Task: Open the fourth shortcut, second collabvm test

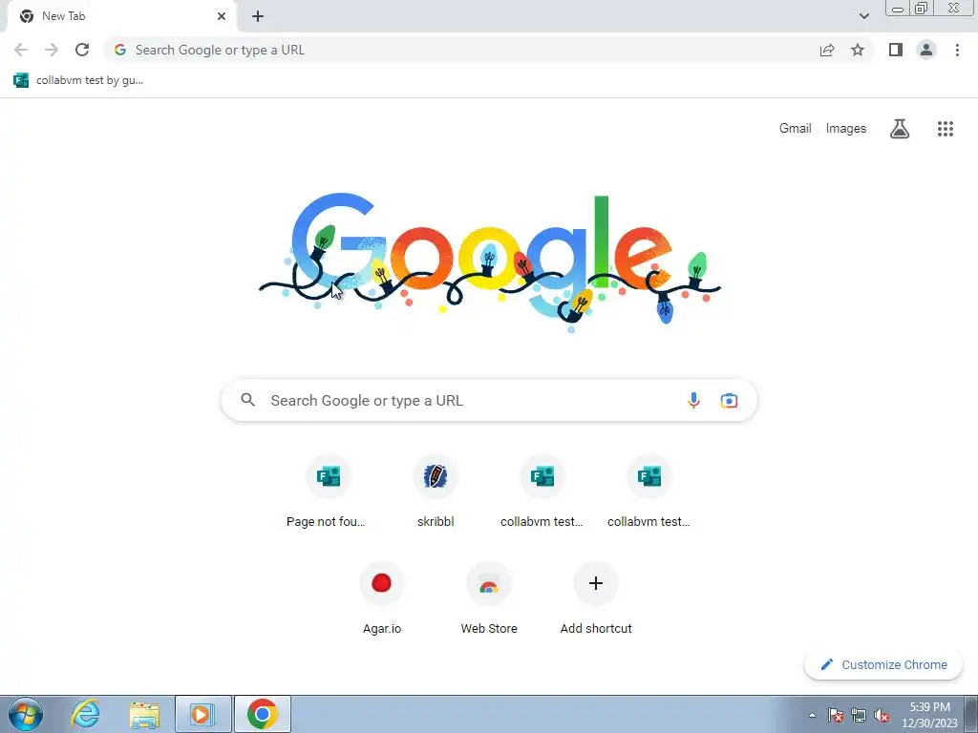Action: tap(649, 493)
